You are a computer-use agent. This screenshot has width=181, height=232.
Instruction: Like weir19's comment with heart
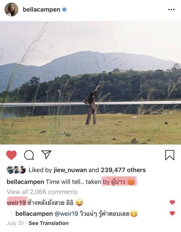[172, 202]
